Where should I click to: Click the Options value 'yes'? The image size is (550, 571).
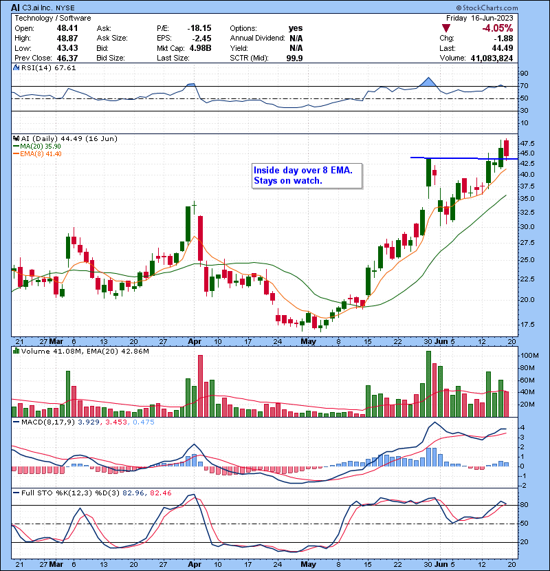(296, 28)
